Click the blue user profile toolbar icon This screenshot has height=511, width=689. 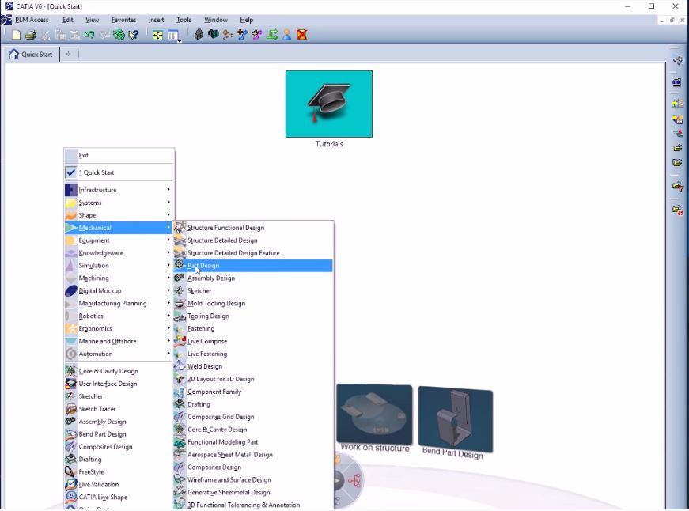pos(287,35)
